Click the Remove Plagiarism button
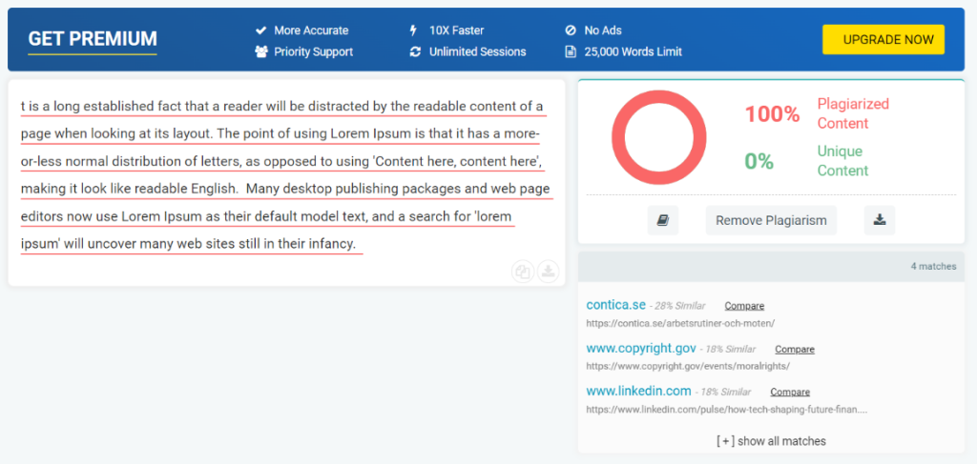Image resolution: width=977 pixels, height=464 pixels. pyautogui.click(x=771, y=220)
